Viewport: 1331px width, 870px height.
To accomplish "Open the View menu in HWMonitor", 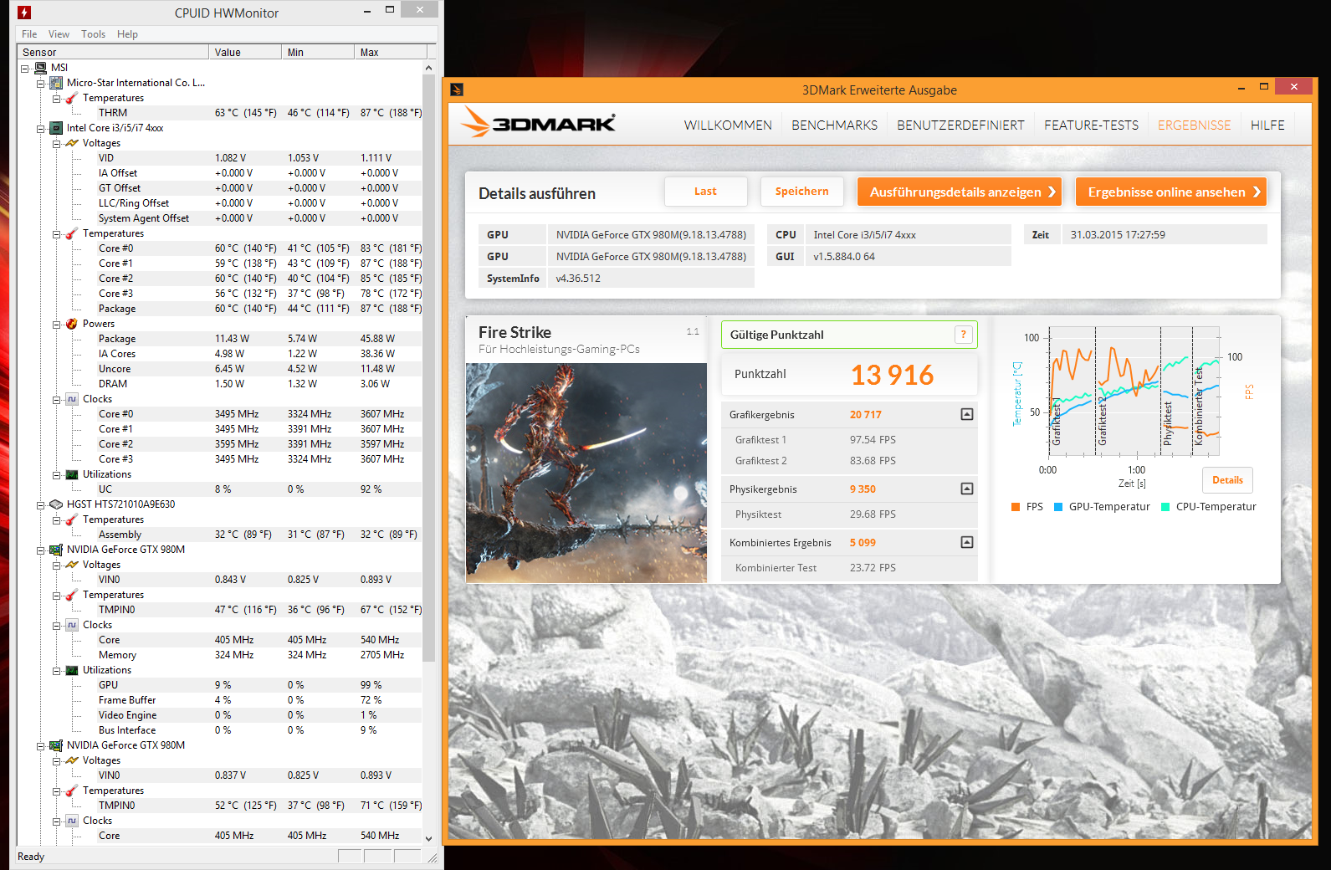I will (x=59, y=34).
